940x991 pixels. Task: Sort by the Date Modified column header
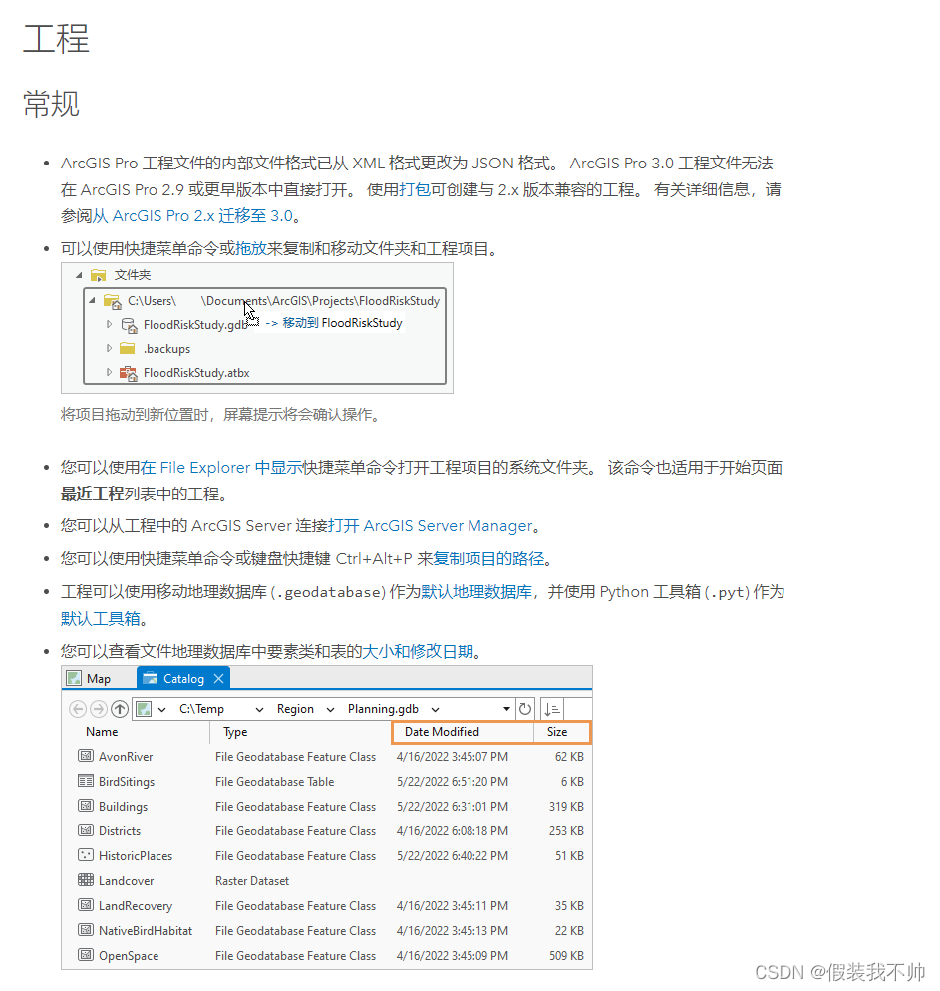(x=442, y=731)
